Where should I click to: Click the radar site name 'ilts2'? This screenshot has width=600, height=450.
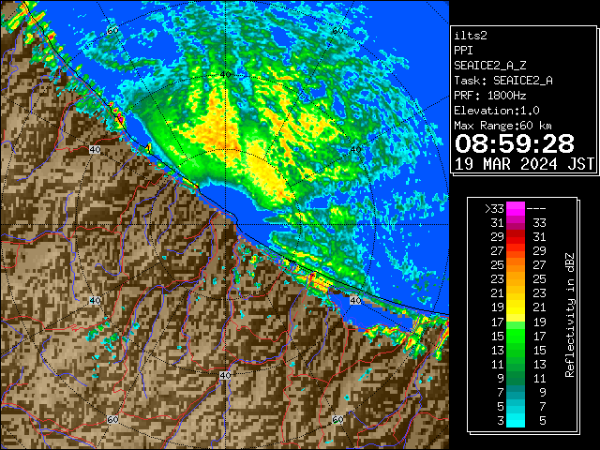pyautogui.click(x=471, y=36)
